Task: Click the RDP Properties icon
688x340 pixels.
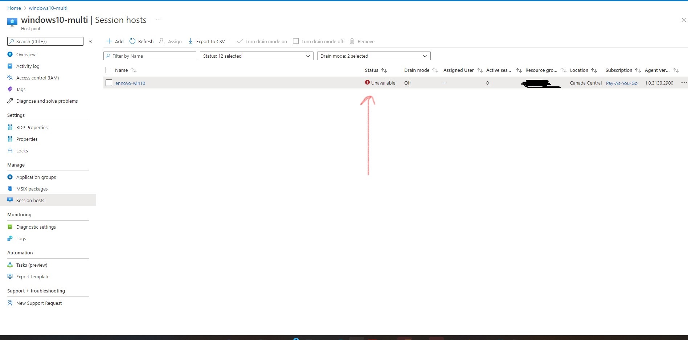Action: pos(10,127)
